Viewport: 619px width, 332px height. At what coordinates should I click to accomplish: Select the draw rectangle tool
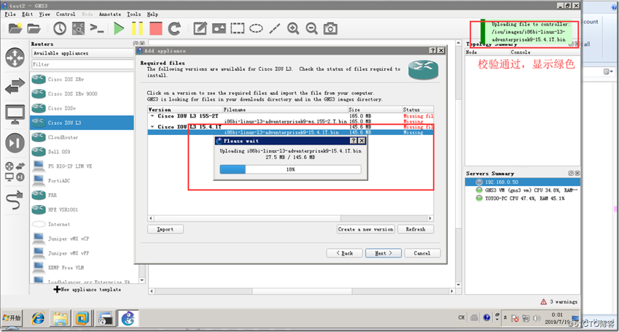point(237,28)
